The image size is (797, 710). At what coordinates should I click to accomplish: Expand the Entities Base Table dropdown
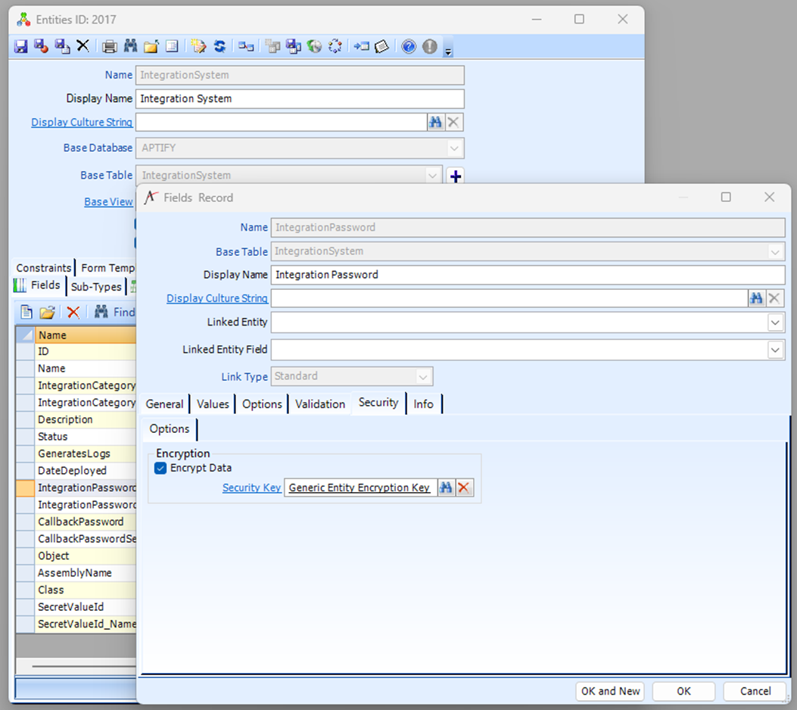(x=432, y=176)
